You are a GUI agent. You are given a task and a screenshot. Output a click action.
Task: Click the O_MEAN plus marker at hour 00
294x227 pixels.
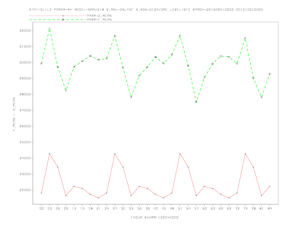pyautogui.click(x=42, y=193)
